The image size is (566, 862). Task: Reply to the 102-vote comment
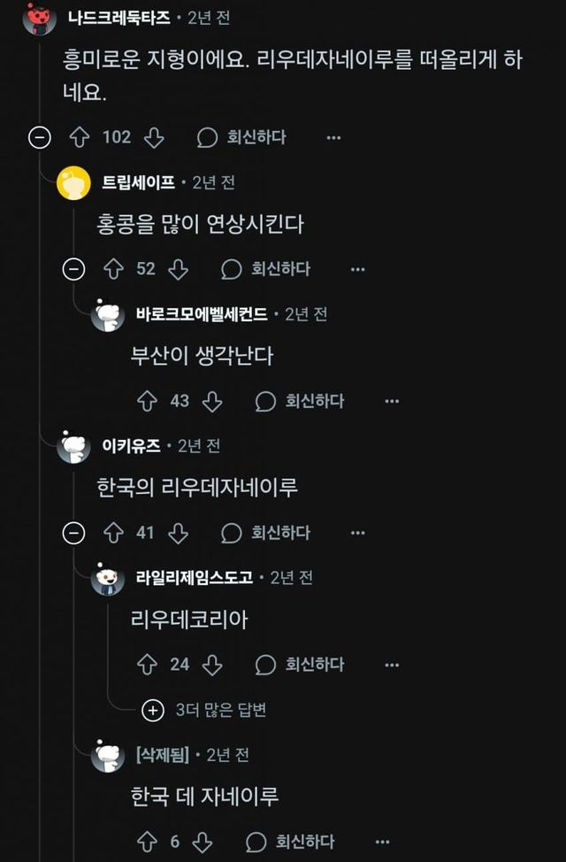click(241, 137)
